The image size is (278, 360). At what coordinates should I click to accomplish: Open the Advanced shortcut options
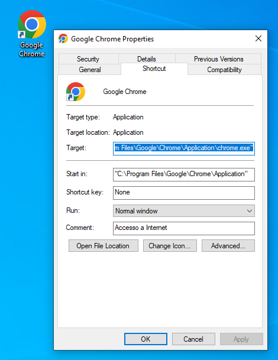tap(228, 246)
